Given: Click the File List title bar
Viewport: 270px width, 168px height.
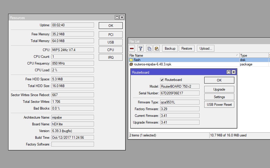Looking at the screenshot, I should 199,41.
